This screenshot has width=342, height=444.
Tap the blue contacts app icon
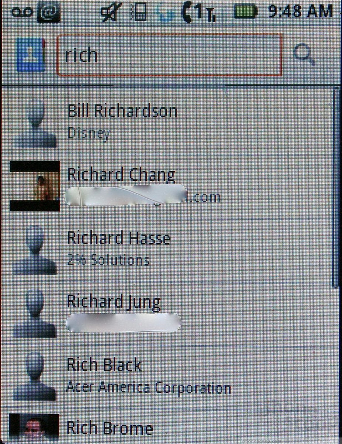(x=31, y=55)
